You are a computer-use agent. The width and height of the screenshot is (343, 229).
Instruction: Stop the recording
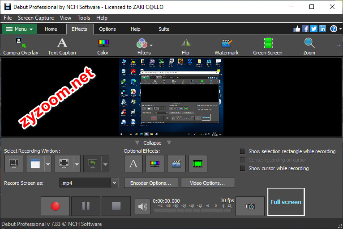[x=116, y=206]
